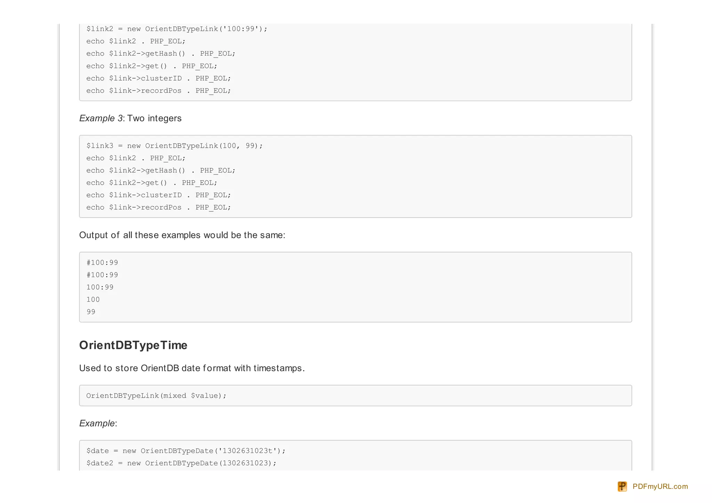Click the PDFmyURL logo icon
The height and width of the screenshot is (503, 712).
(622, 486)
